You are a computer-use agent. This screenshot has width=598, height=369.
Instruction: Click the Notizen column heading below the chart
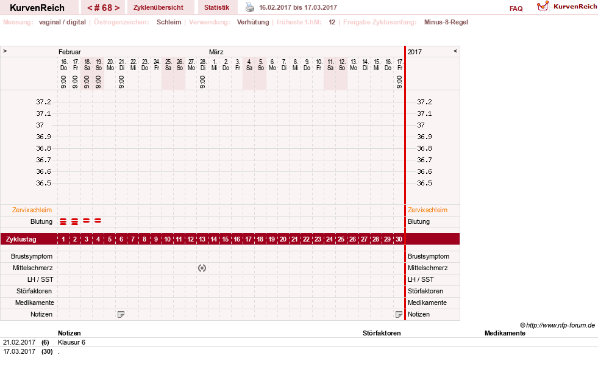pyautogui.click(x=69, y=333)
